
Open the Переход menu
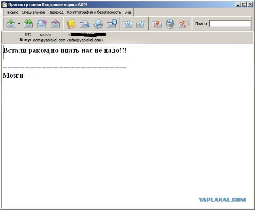click(56, 13)
